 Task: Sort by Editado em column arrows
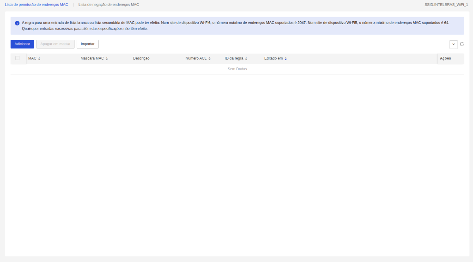(285, 59)
